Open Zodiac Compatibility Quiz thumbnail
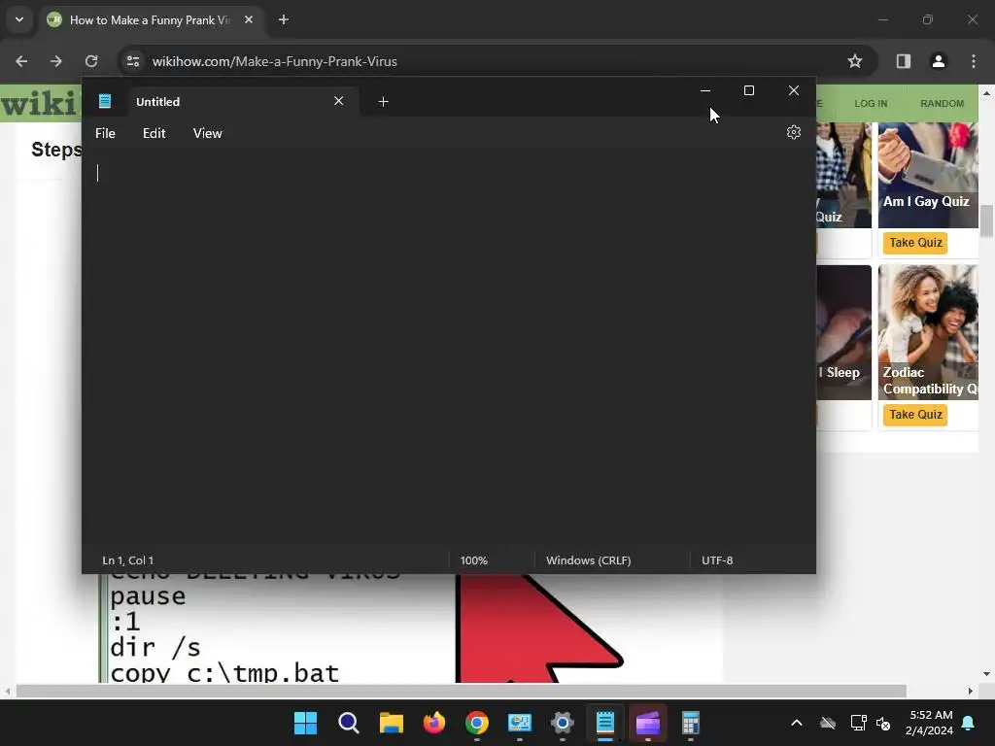Image resolution: width=995 pixels, height=746 pixels. pyautogui.click(x=928, y=332)
